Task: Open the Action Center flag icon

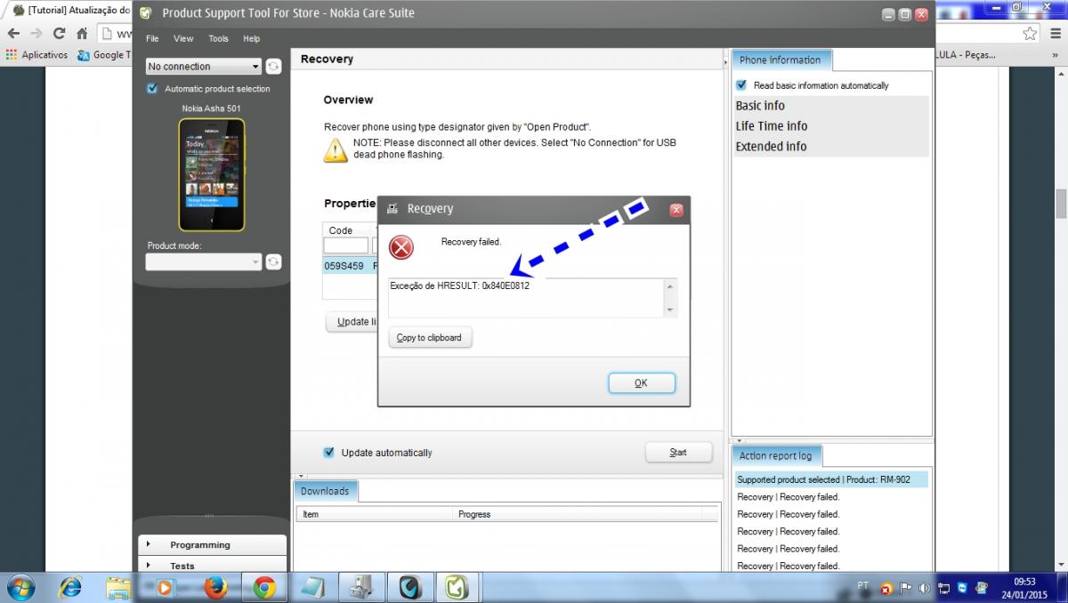Action: click(906, 589)
